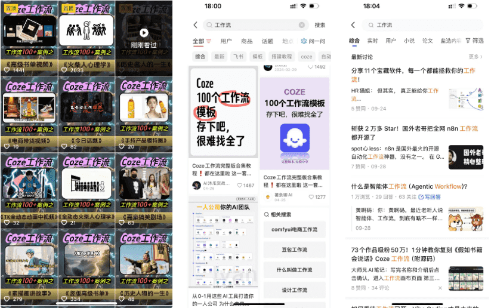Open the 一人公司你的AI团队 card

pos(223,242)
